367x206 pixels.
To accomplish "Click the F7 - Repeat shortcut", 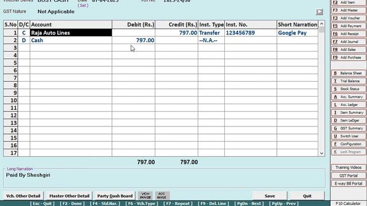I will pos(178,204).
